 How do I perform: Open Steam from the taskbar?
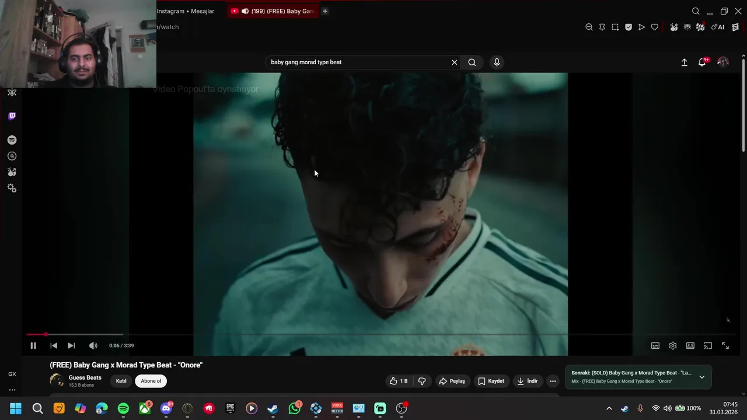click(x=273, y=408)
